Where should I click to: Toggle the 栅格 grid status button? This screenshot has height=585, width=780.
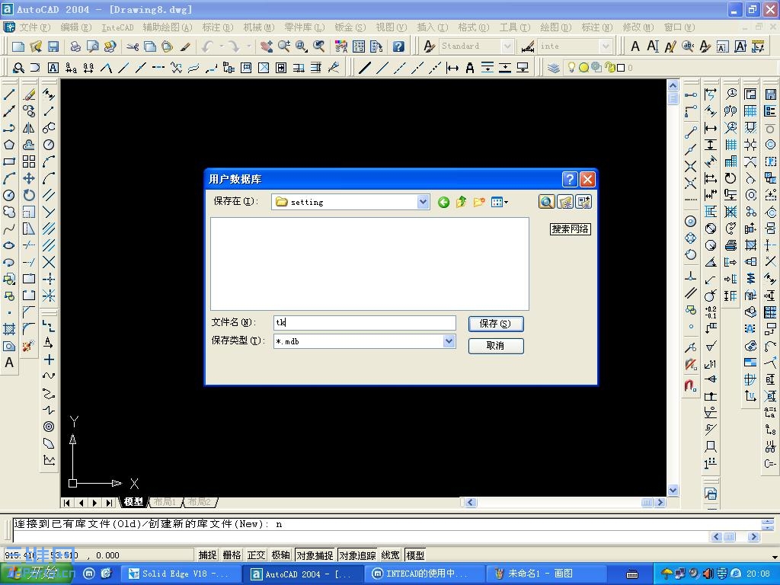232,555
